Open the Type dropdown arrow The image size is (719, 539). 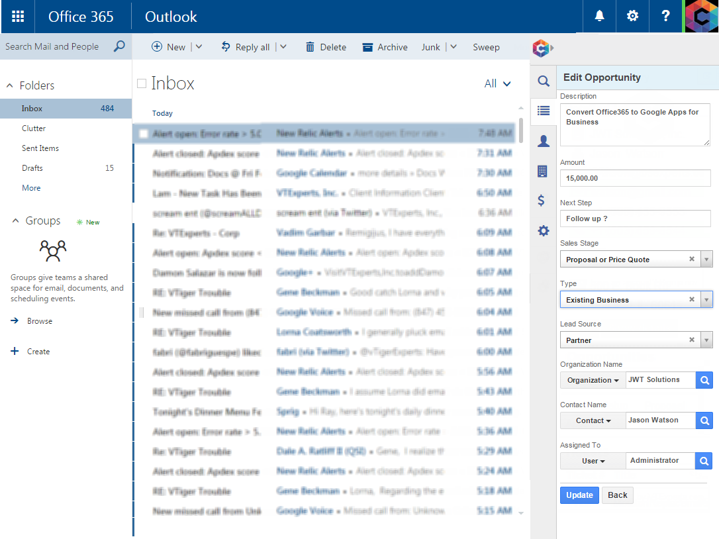[x=706, y=300]
